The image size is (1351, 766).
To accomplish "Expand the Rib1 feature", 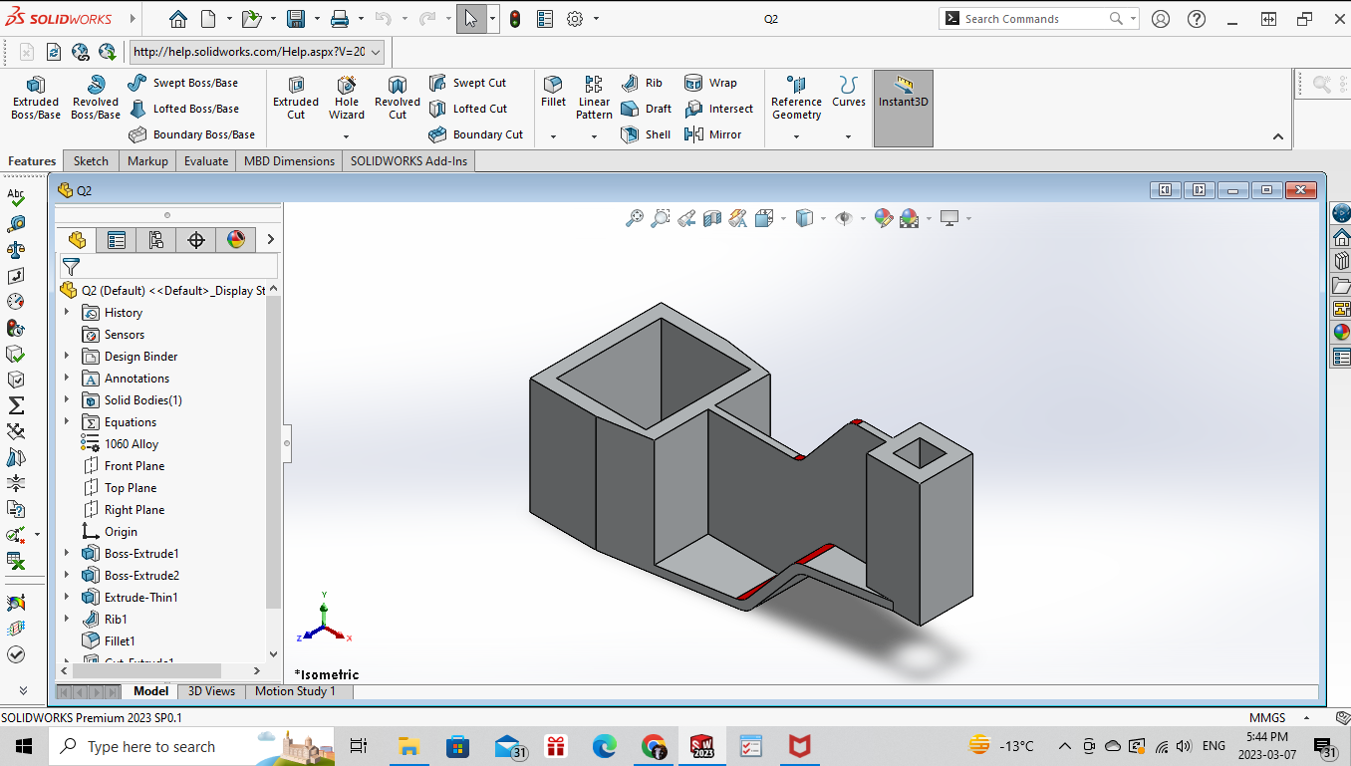I will tap(67, 619).
